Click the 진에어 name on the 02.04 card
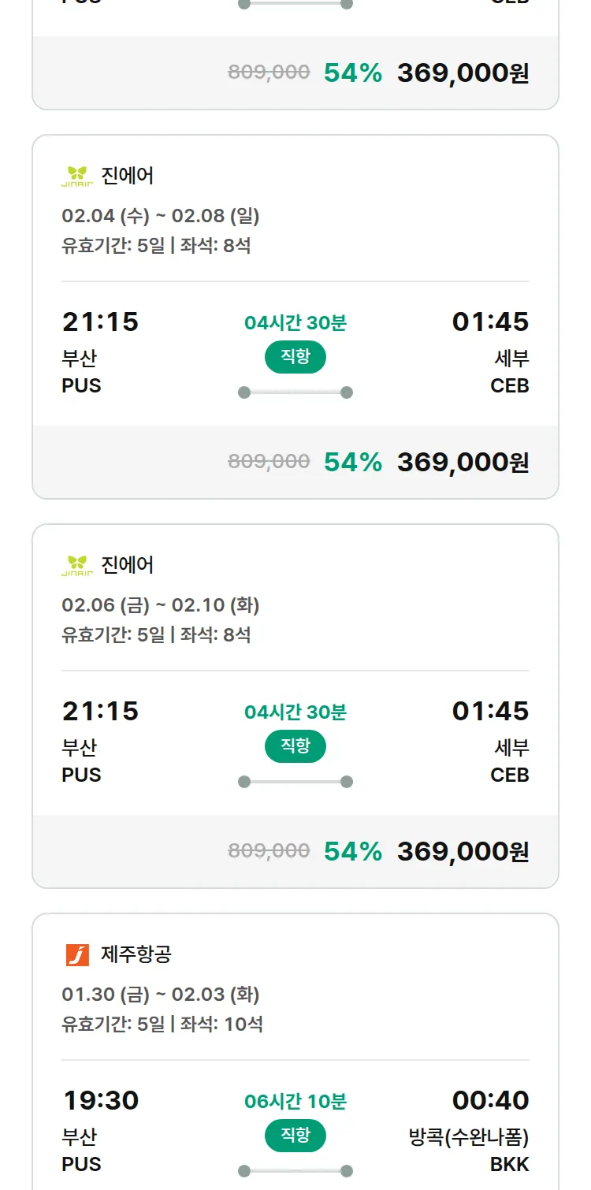 click(x=128, y=176)
